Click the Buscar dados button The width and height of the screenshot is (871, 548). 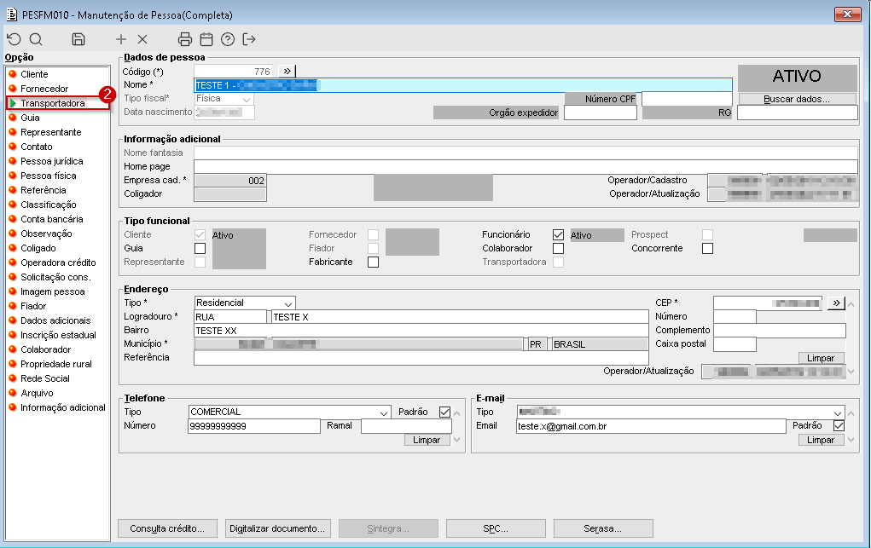tap(797, 99)
